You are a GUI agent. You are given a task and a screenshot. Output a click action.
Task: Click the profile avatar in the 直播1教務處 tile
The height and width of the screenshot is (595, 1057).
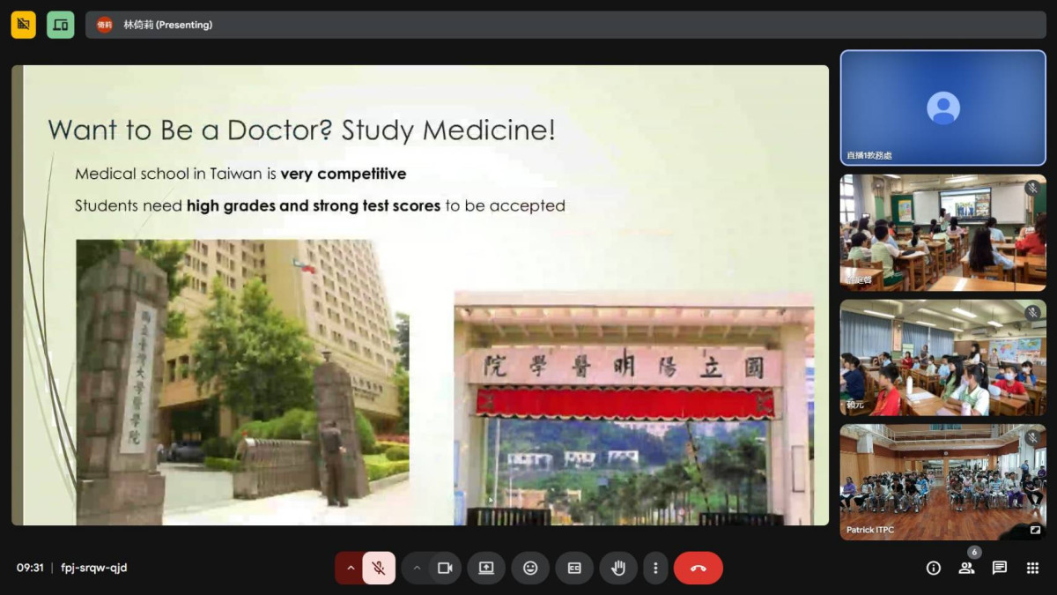click(943, 108)
